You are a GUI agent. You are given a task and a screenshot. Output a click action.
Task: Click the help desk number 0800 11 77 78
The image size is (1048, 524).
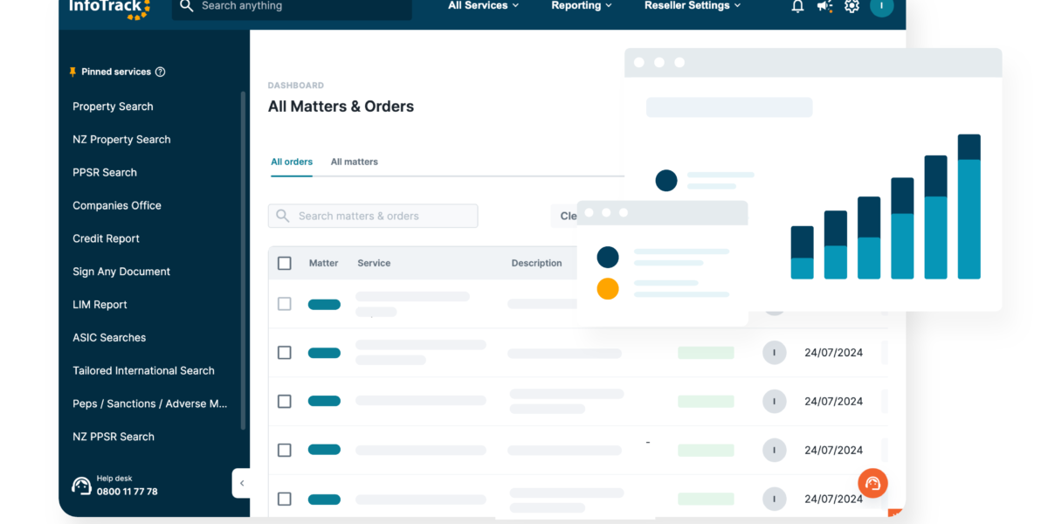click(128, 492)
